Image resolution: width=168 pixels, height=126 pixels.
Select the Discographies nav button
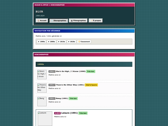(x=58, y=21)
